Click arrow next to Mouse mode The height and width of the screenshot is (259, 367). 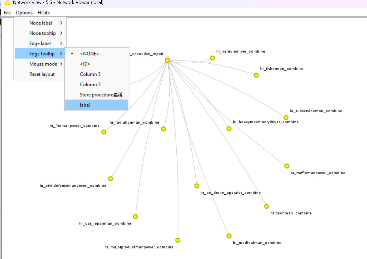pos(61,64)
